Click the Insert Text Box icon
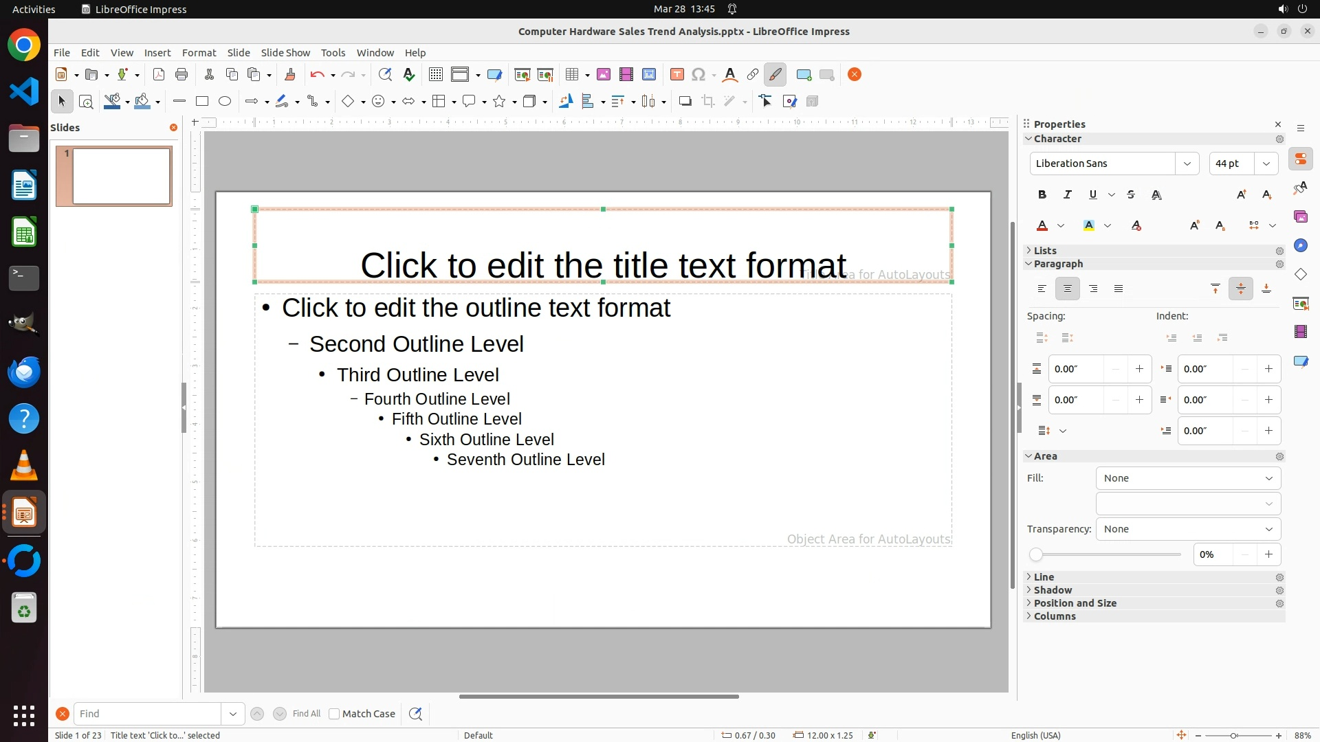The width and height of the screenshot is (1320, 742). coord(676,75)
